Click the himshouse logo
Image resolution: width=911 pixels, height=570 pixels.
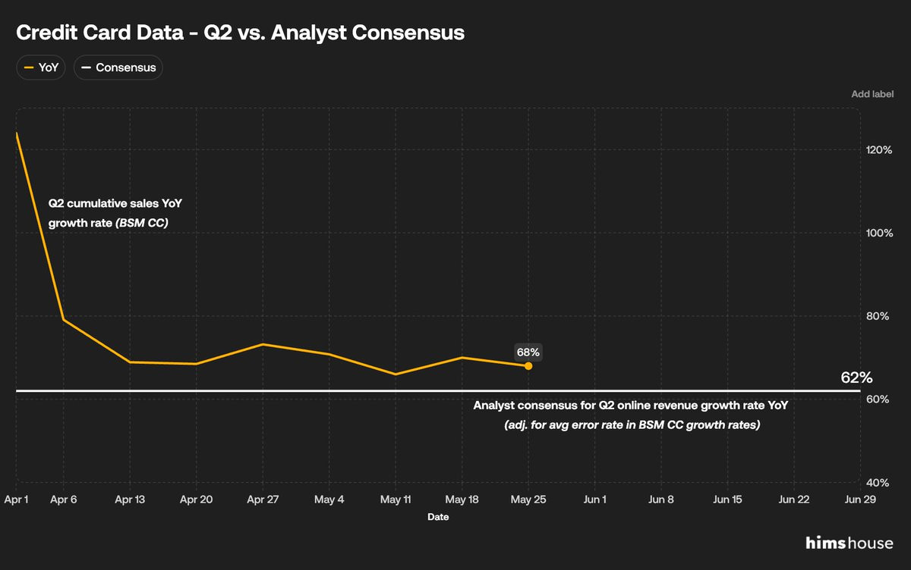pos(850,543)
